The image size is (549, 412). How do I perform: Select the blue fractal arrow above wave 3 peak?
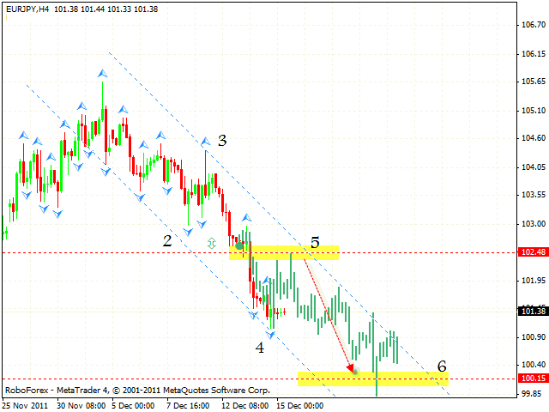(205, 140)
